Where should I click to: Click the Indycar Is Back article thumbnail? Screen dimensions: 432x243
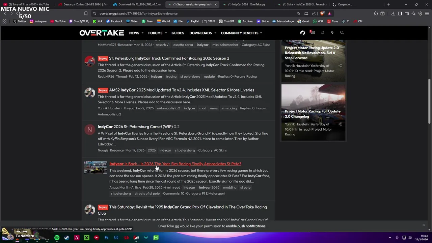click(95, 167)
